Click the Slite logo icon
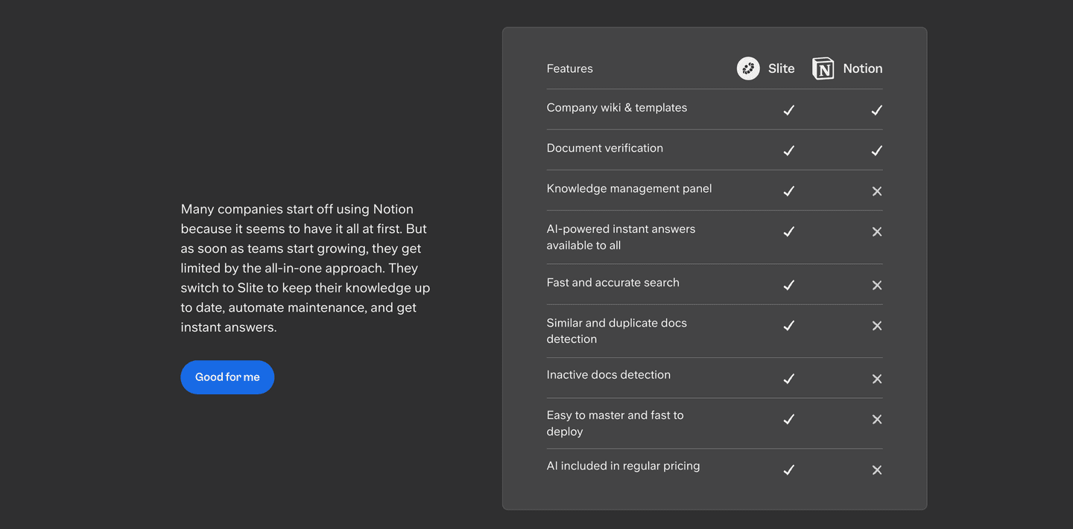 click(748, 68)
